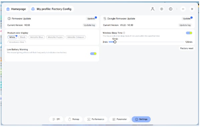Open the mouse Firmware Update log
200x127 pixels.
(x=89, y=25)
